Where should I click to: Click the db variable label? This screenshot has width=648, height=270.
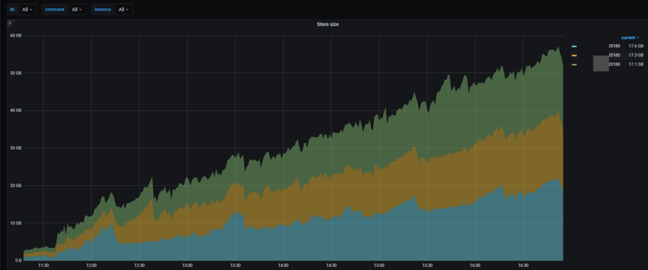click(x=12, y=9)
